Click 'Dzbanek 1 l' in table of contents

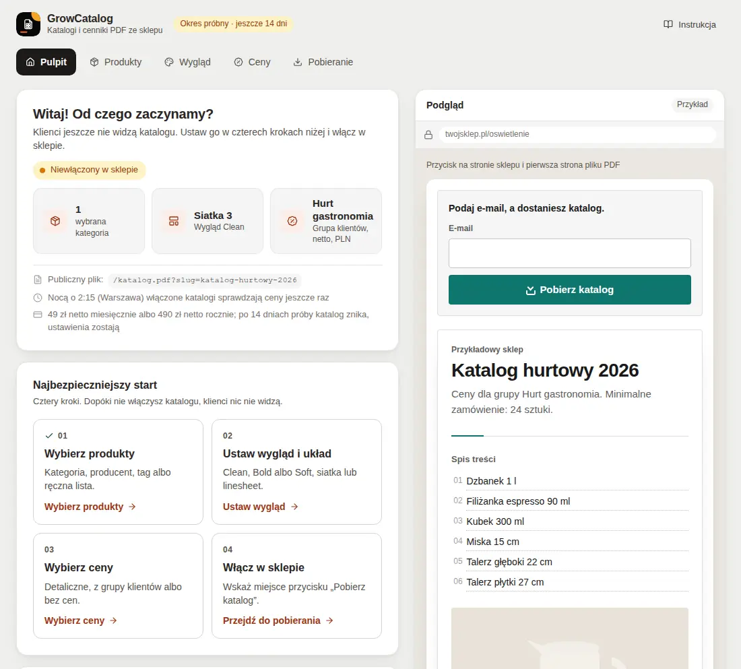click(492, 481)
